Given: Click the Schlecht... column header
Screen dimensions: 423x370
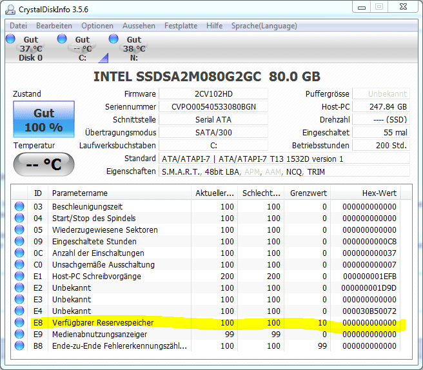Looking at the screenshot, I should click(261, 193).
